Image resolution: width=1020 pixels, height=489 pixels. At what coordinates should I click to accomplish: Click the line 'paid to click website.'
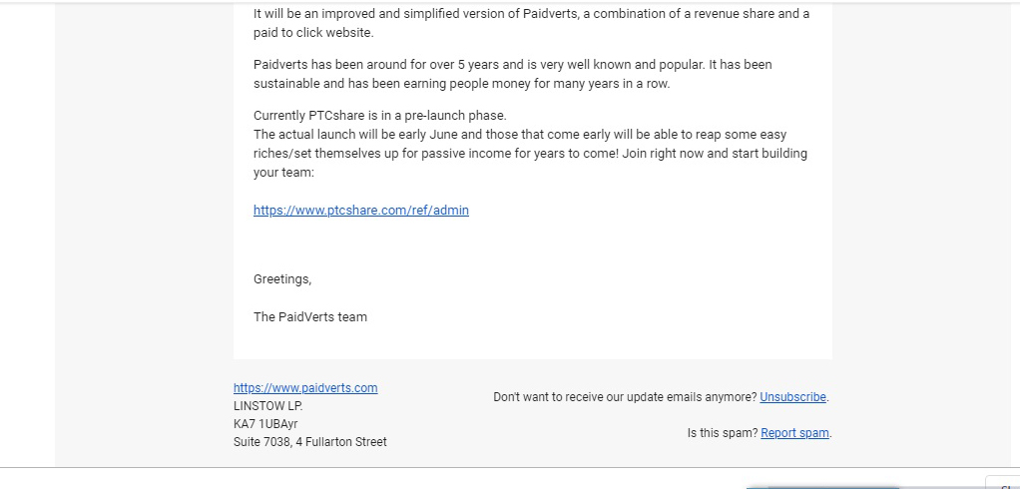(x=313, y=33)
